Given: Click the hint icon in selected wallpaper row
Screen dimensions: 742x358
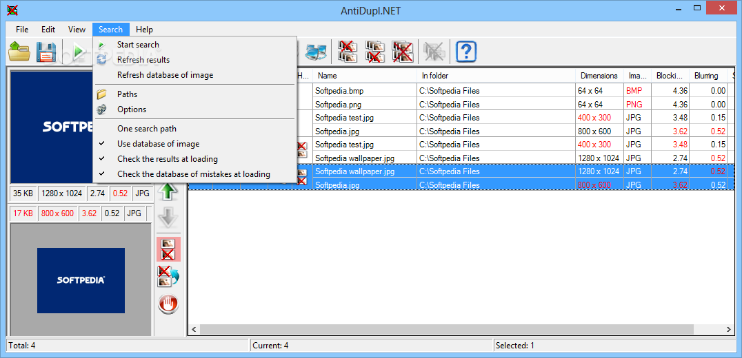Looking at the screenshot, I should (x=302, y=176).
